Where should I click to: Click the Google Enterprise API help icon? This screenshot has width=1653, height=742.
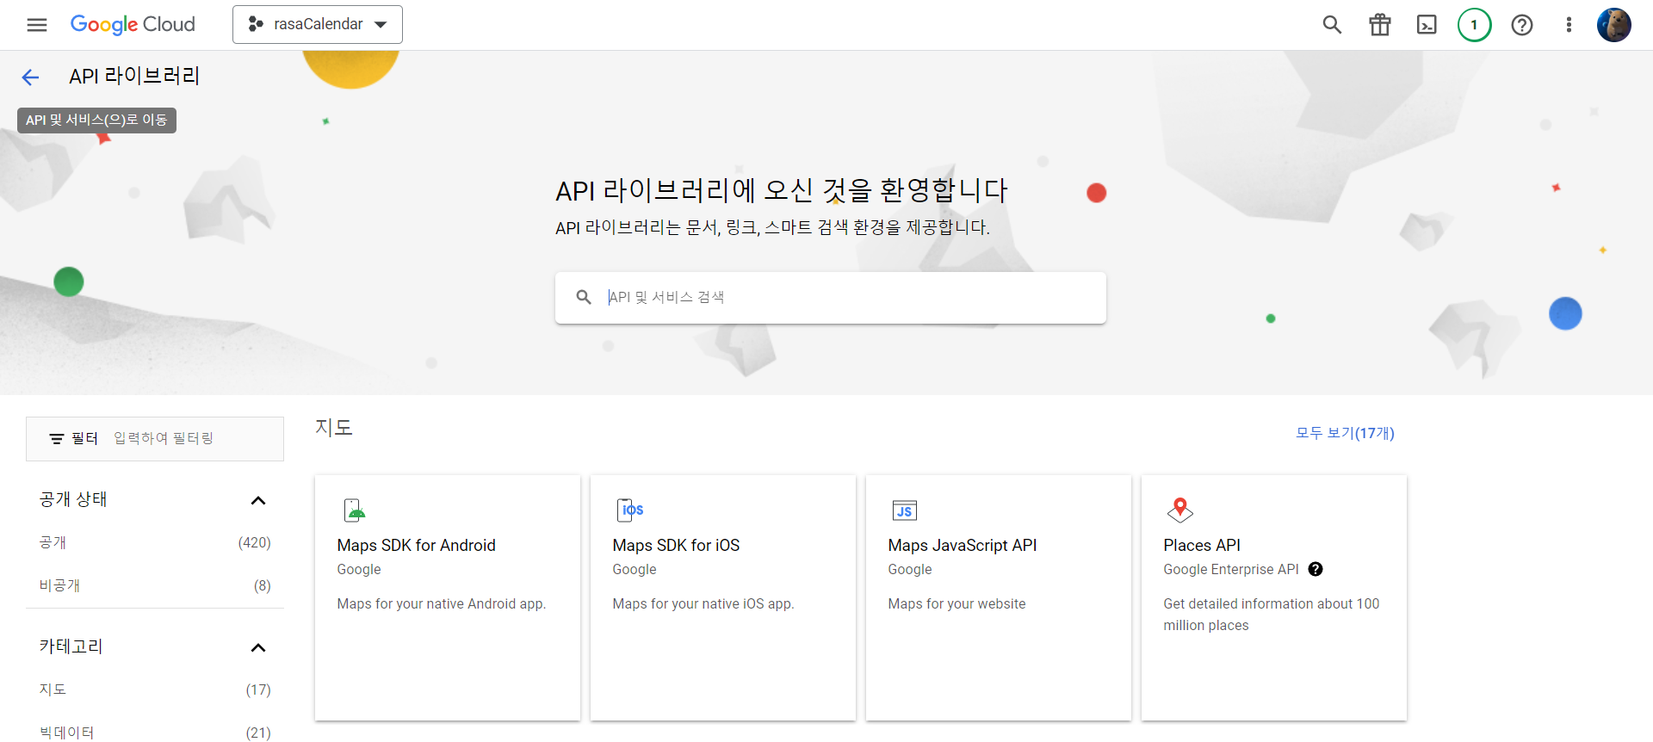(1316, 569)
